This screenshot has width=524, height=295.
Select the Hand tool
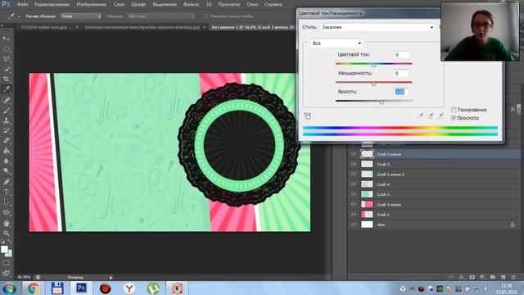click(7, 224)
